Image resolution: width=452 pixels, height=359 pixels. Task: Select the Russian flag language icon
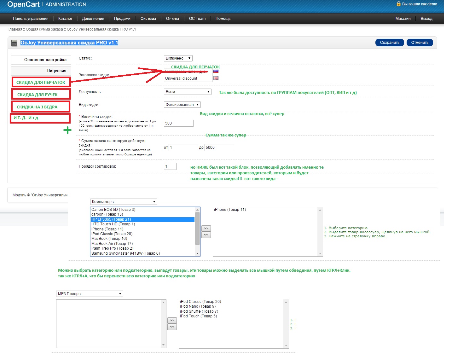[x=216, y=72]
